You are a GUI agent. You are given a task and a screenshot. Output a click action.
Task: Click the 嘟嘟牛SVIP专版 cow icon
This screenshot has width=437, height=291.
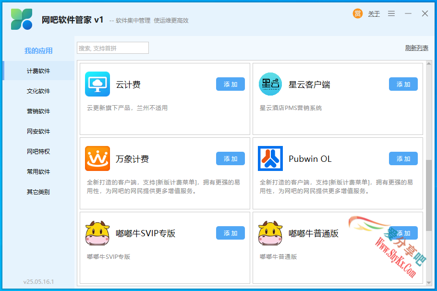[x=97, y=233]
